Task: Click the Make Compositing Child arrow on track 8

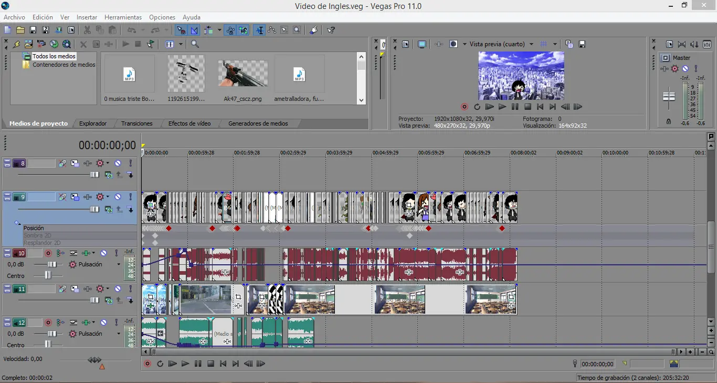Action: pyautogui.click(x=130, y=175)
